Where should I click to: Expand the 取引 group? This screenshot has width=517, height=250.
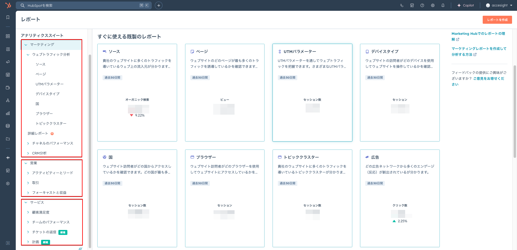click(28, 183)
